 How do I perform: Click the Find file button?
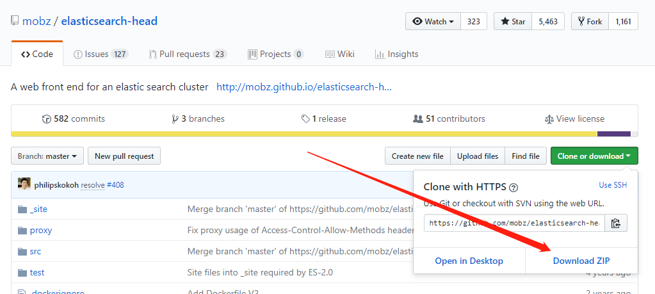526,156
